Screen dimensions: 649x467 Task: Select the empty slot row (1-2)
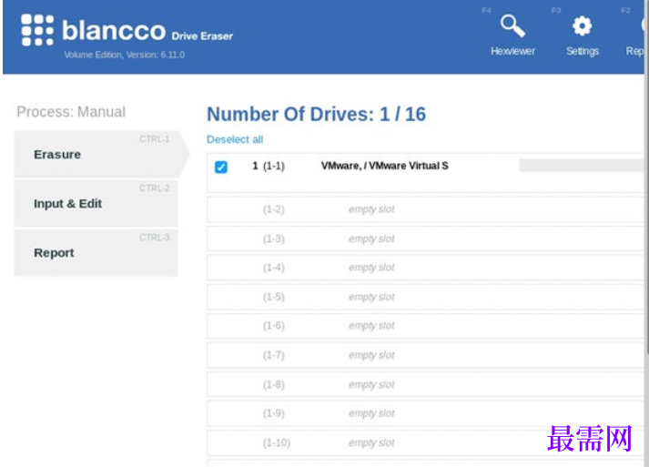click(425, 209)
